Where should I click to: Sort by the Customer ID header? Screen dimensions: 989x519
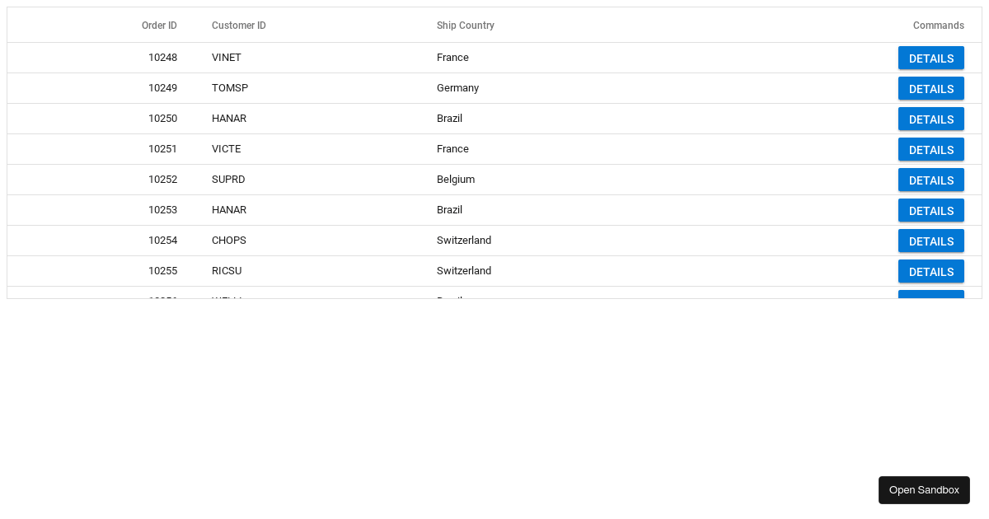click(x=239, y=26)
